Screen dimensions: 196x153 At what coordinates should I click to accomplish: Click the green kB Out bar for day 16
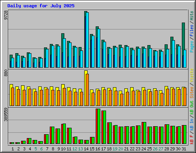point(99,126)
